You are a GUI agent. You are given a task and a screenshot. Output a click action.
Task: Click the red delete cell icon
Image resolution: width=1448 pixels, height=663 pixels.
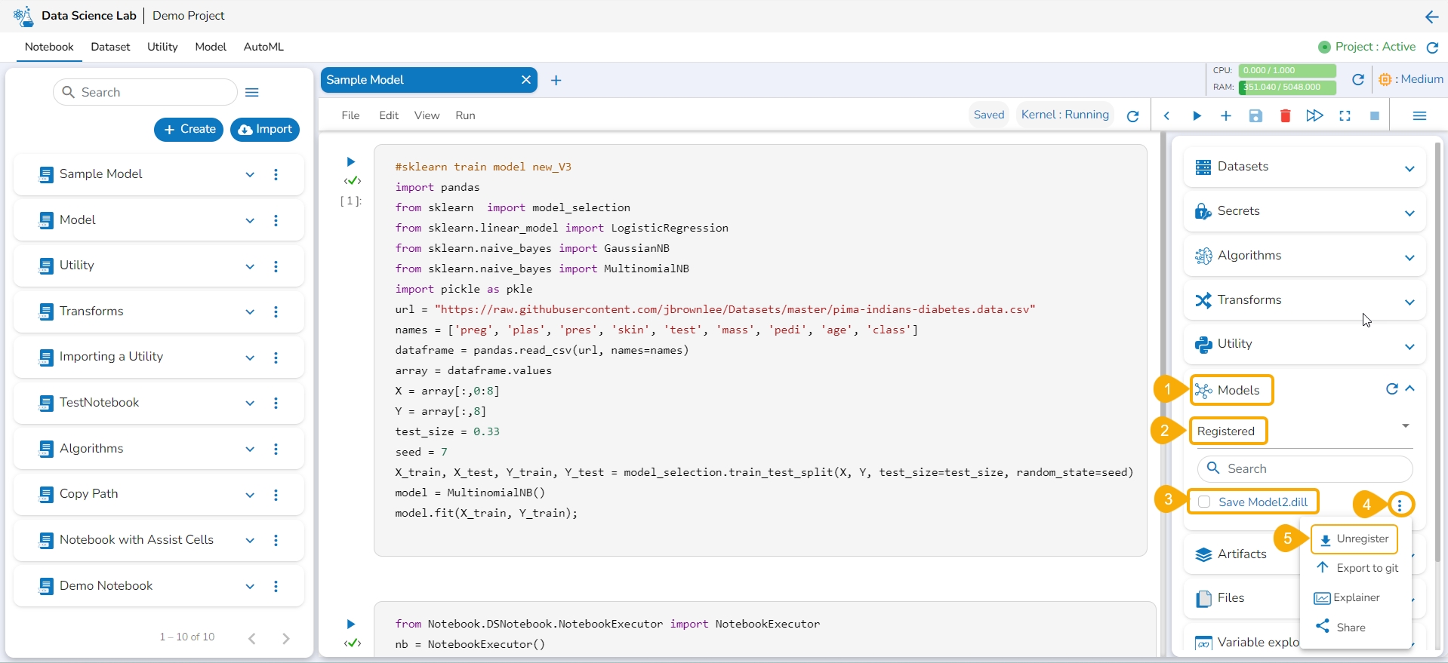point(1285,115)
